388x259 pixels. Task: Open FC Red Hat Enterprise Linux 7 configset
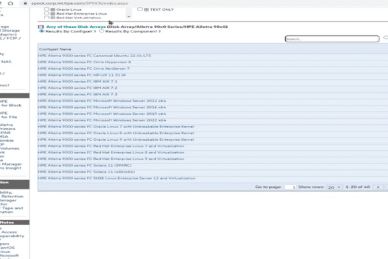pyautogui.click(x=111, y=146)
